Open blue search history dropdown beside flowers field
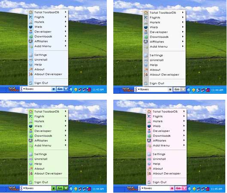The image size is (227, 193). click(x=53, y=89)
